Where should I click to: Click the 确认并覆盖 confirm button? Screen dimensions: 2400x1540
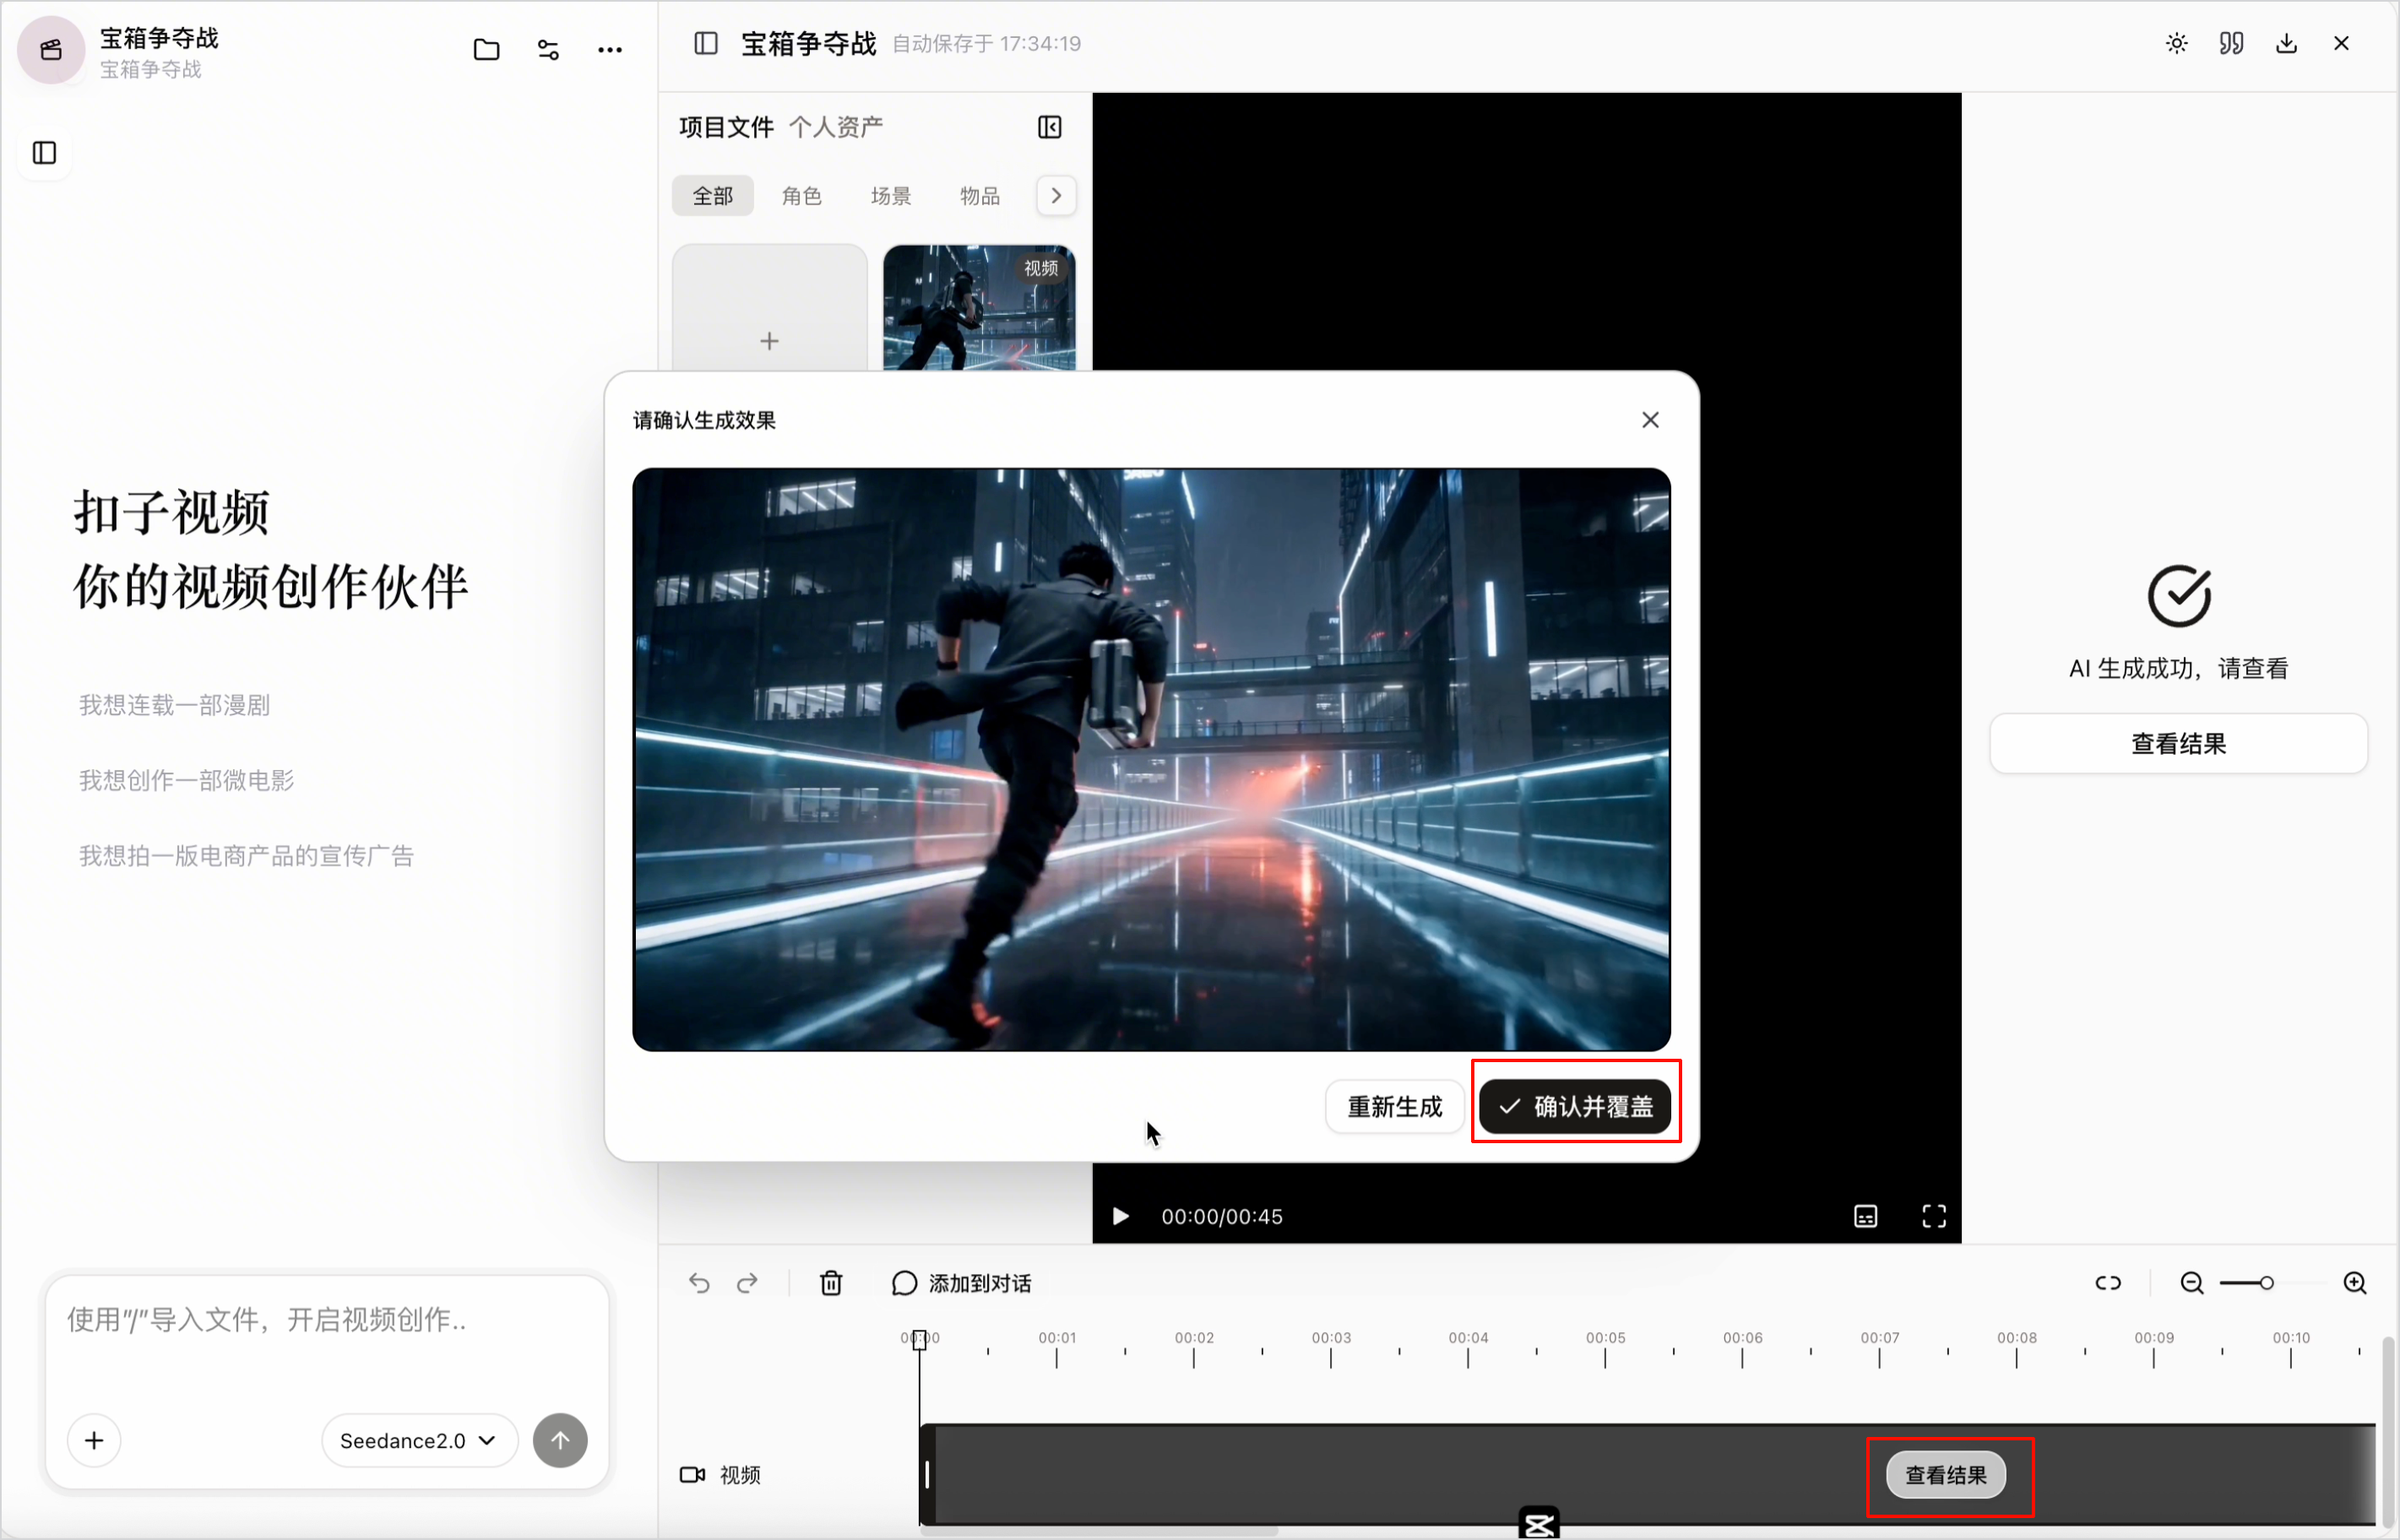click(1575, 1107)
